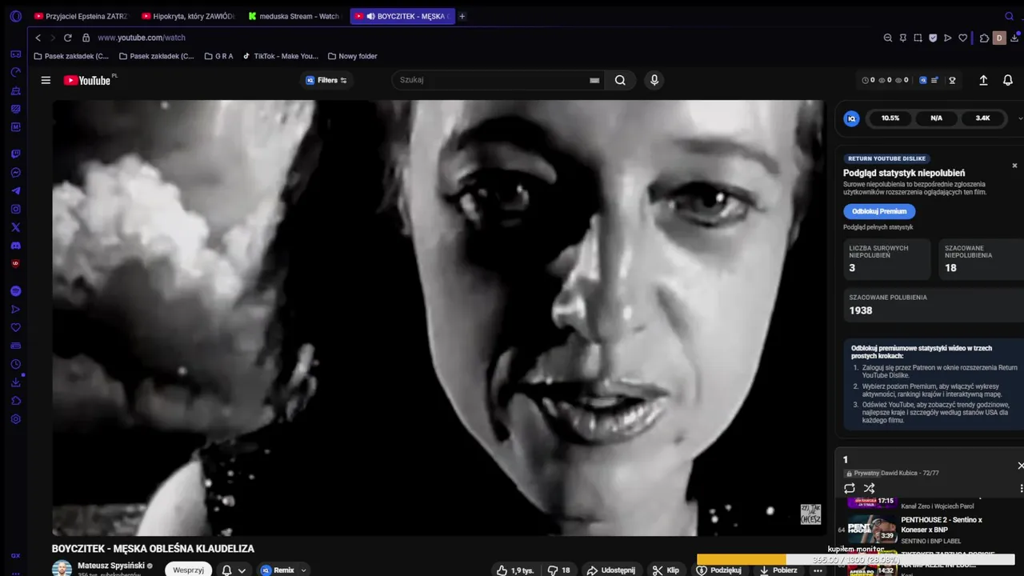Open the X (Twitter) sidebar icon
This screenshot has width=1024, height=576.
coord(15,227)
